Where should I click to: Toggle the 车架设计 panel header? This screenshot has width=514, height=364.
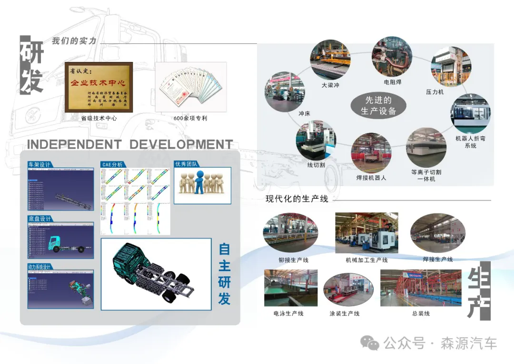point(41,162)
